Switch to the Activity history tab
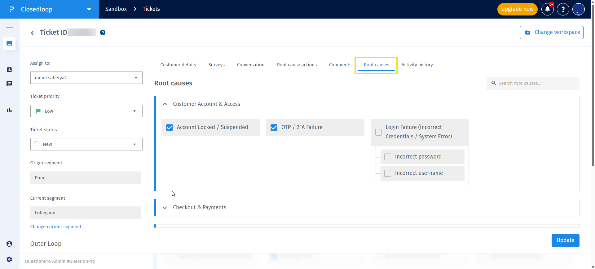Screen dimensions: 595x269 pyautogui.click(x=417, y=65)
